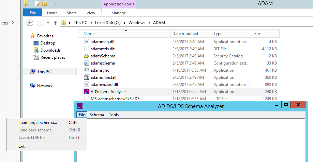Open the Tools menu
Image resolution: width=313 pixels, height=162 pixels.
(x=114, y=115)
